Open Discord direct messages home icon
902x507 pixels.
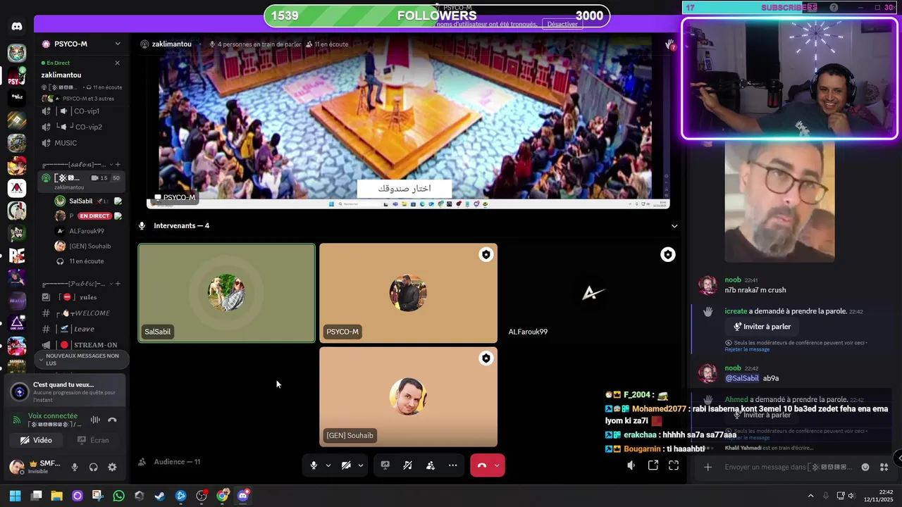17,27
